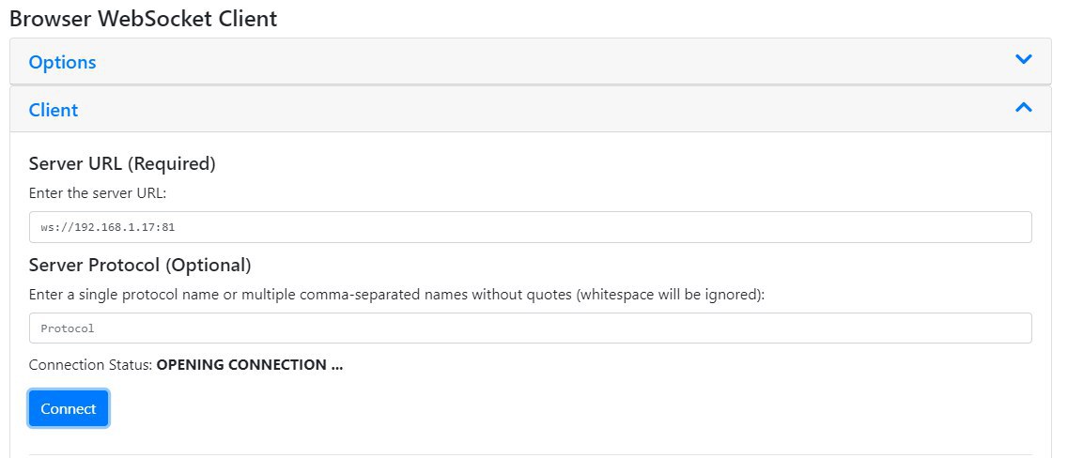Expand the Options panel chevron
This screenshot has width=1083, height=458.
(x=1023, y=60)
